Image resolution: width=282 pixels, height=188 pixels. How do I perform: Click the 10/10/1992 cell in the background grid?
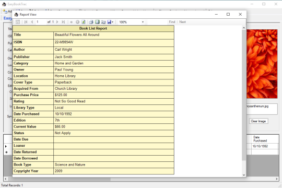[265, 146]
